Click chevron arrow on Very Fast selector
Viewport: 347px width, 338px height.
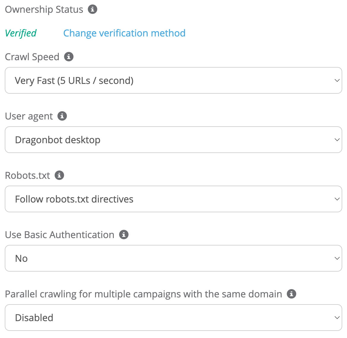coord(337,80)
